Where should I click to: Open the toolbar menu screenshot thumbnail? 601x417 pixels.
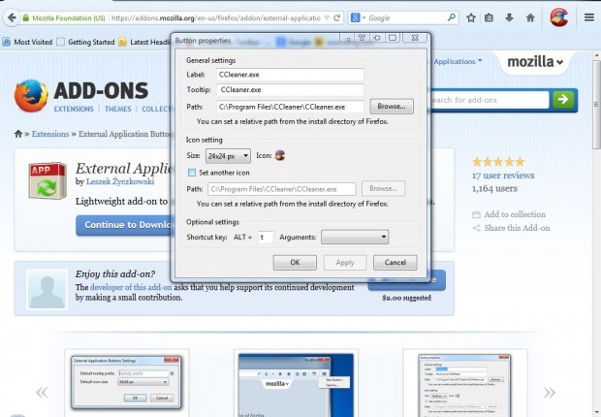coord(296,384)
